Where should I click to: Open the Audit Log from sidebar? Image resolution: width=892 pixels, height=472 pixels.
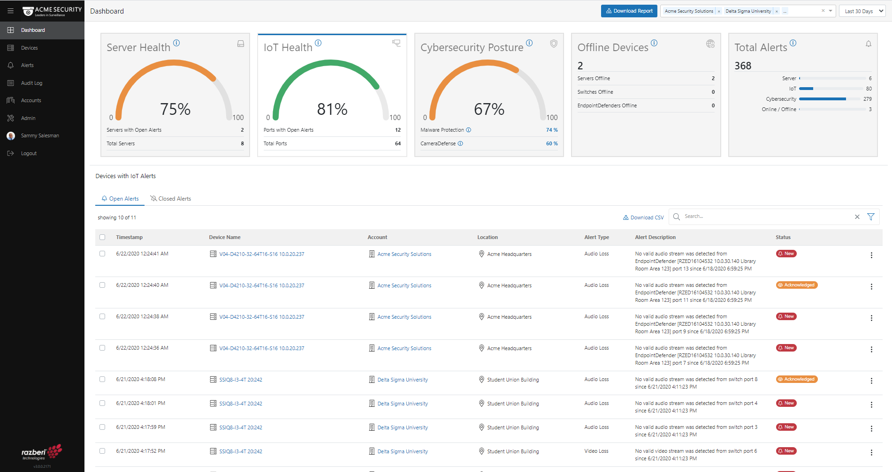[x=31, y=82]
